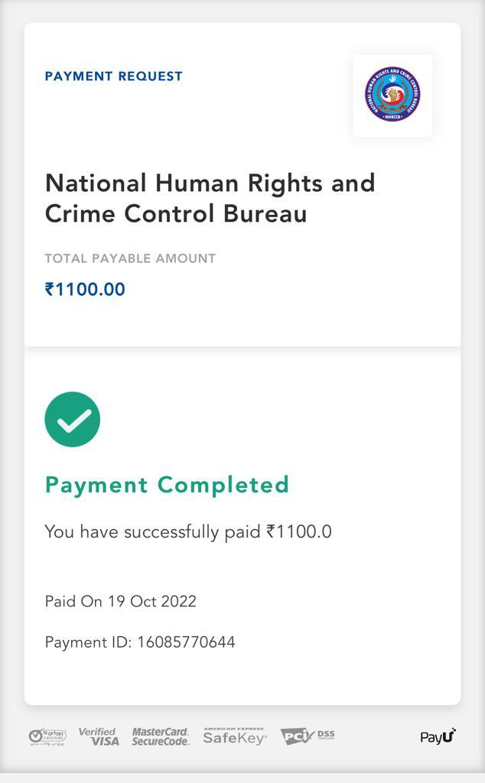485x783 pixels.
Task: Click the NHRCCB organization logo
Action: (392, 95)
